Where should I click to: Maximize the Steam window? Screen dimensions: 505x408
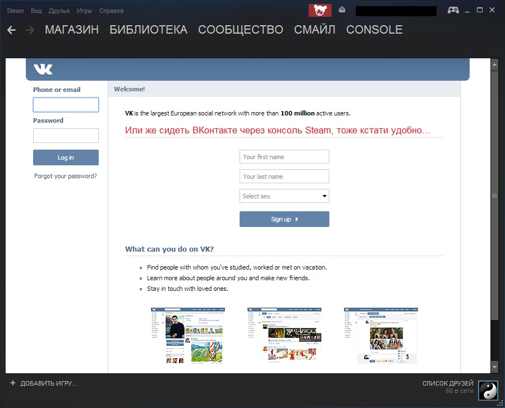tap(480, 10)
